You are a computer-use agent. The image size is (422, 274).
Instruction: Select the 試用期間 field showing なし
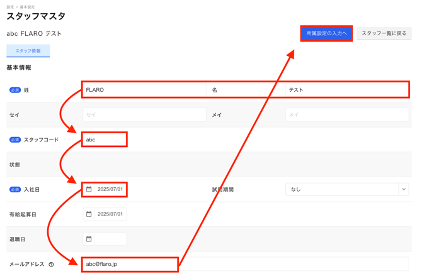(x=340, y=189)
